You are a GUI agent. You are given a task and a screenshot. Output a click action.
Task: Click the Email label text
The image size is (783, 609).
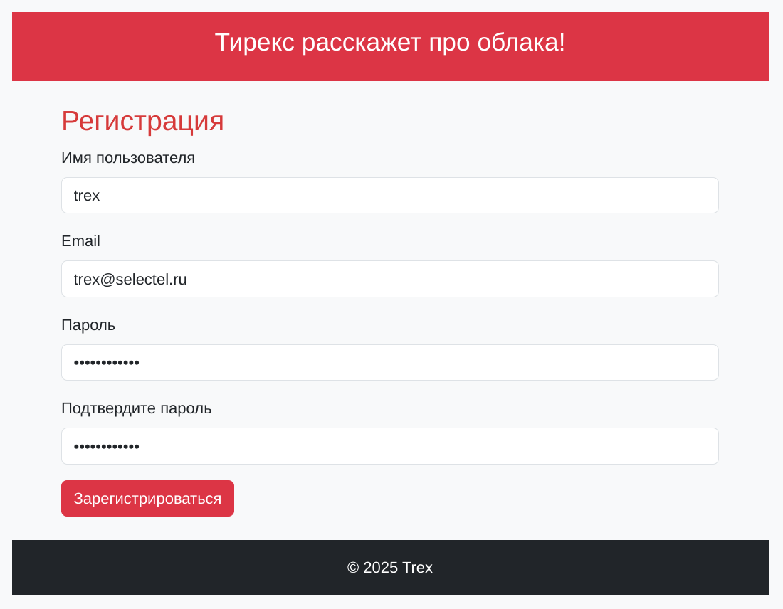[80, 241]
